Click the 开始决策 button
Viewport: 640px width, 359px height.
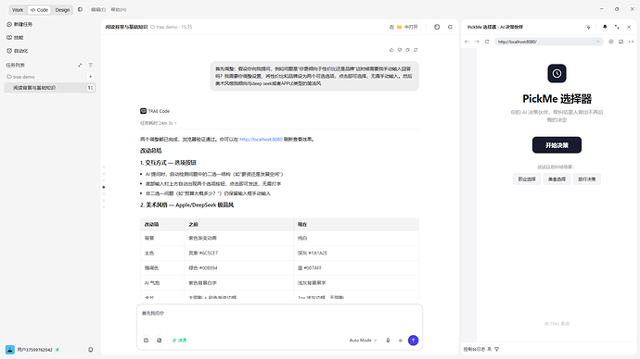pos(557,145)
